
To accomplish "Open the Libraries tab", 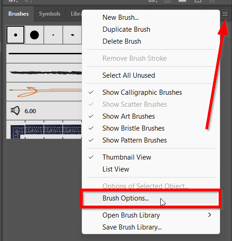I will 76,14.
